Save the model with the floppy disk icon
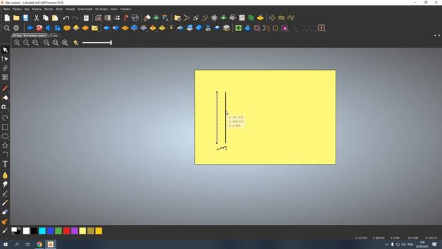 (x=26, y=18)
